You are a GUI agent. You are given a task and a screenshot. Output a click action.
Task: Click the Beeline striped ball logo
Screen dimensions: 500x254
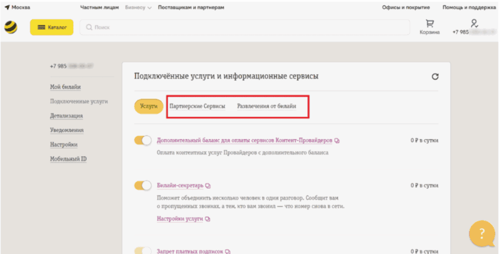click(11, 27)
